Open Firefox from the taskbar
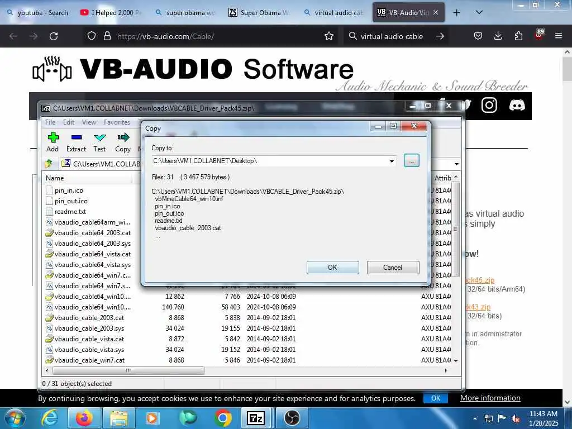This screenshot has width=572, height=429. coord(84,418)
